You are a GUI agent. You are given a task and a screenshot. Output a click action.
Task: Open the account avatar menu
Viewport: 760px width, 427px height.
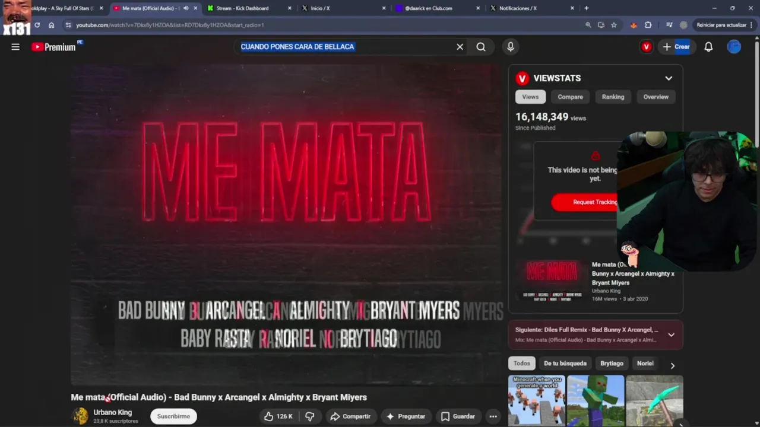[734, 47]
